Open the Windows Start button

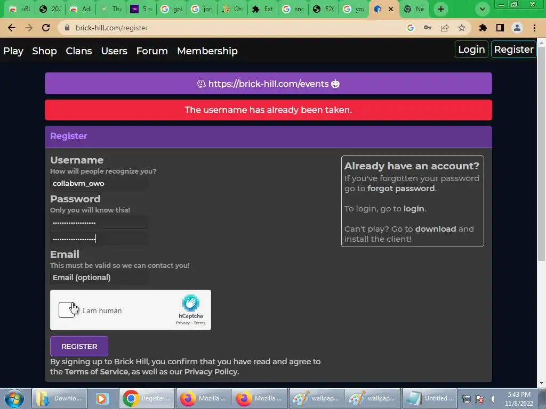pos(14,398)
